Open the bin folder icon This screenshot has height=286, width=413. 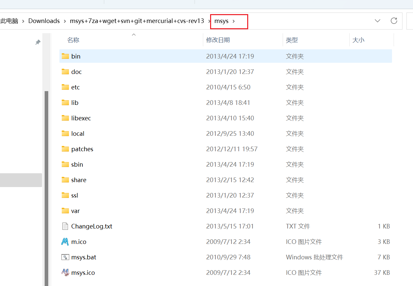[x=65, y=56]
